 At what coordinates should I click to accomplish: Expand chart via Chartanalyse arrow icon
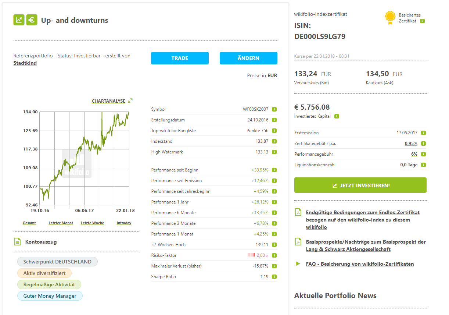(130, 101)
